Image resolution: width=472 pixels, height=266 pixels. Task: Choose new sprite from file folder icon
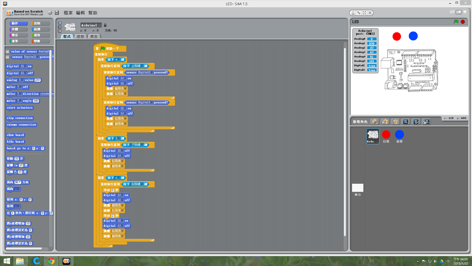[x=385, y=121]
